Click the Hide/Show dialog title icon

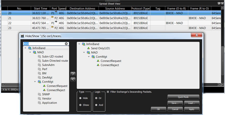click(22, 36)
